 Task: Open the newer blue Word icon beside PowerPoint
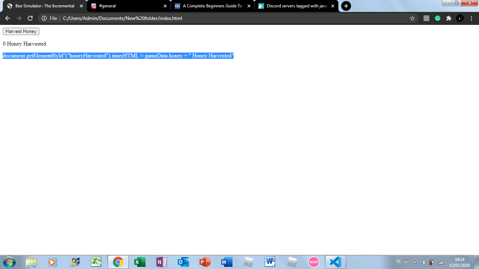click(227, 262)
